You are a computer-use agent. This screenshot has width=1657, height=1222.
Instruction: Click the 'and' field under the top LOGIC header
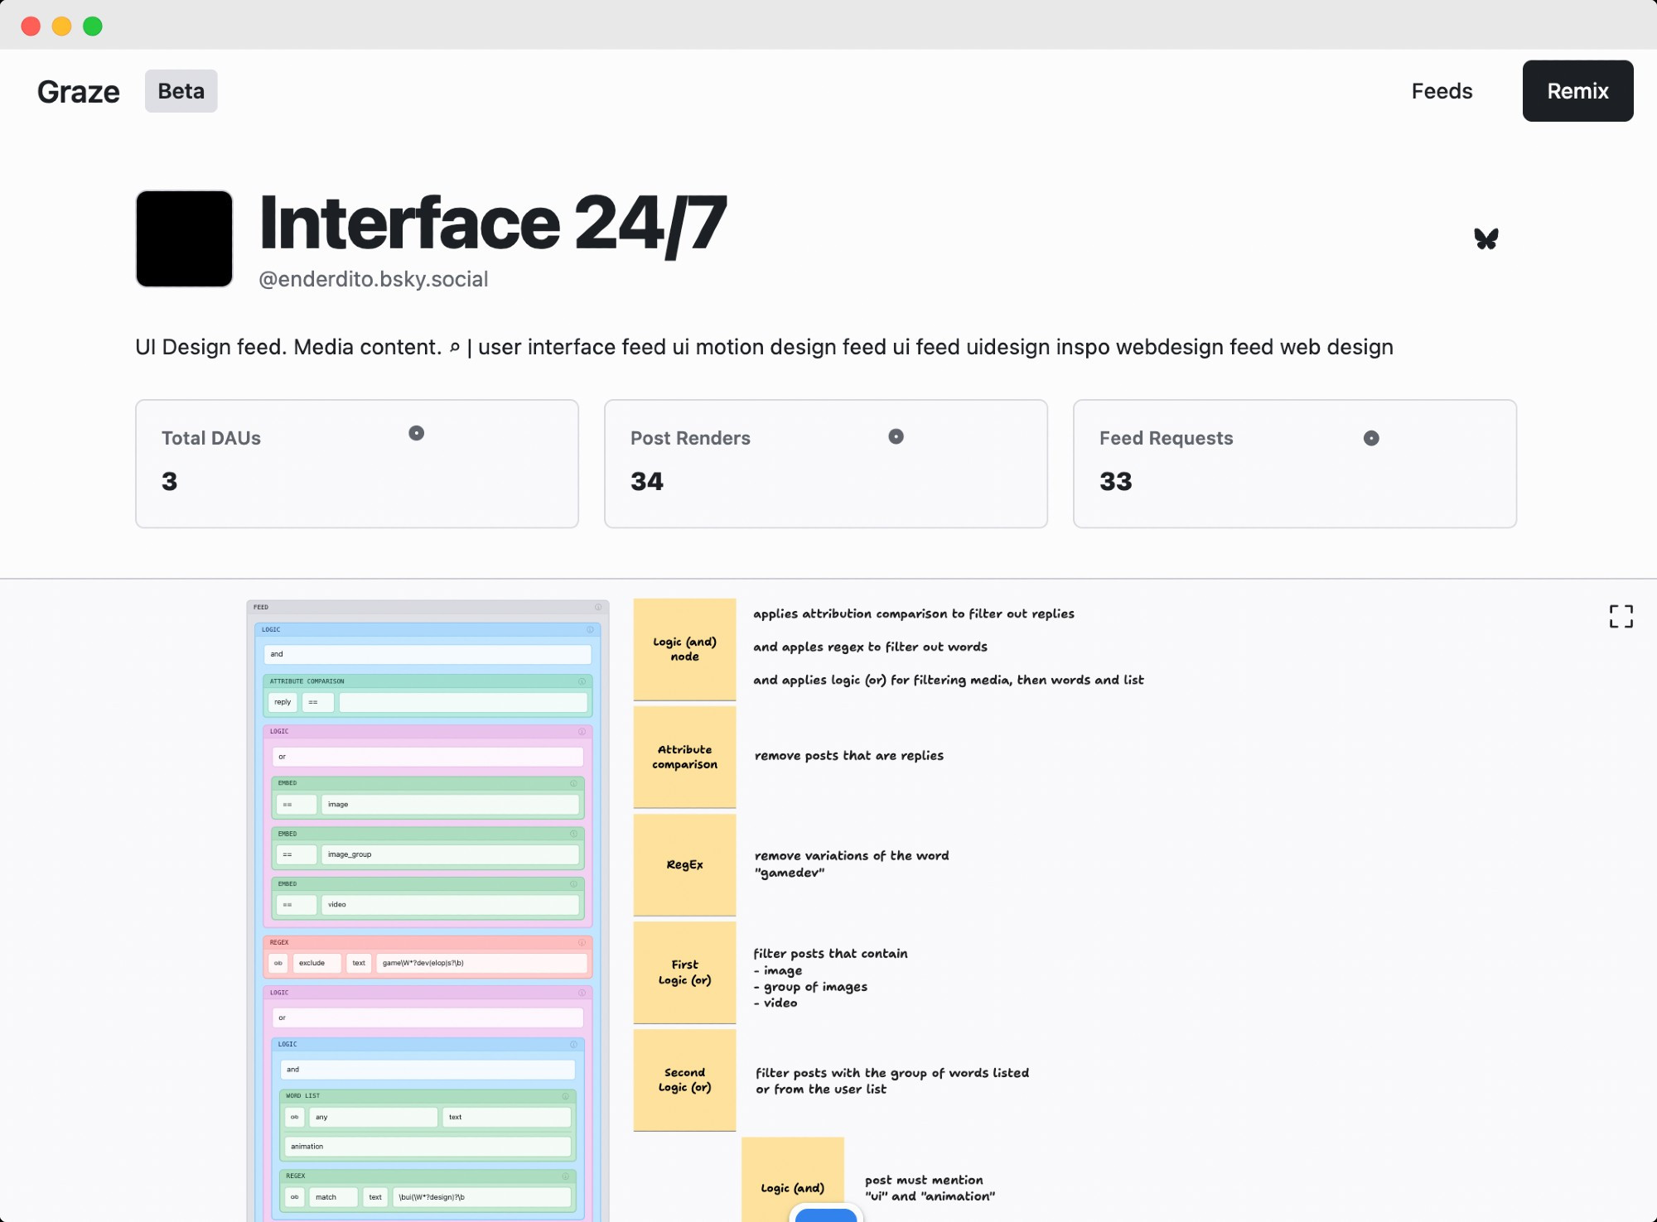coord(428,654)
